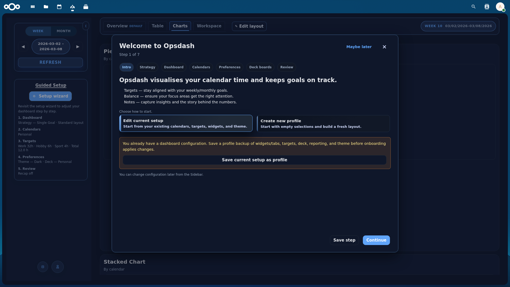Open search using the magnifier icon
Screen dimensions: 510x287
point(474,7)
